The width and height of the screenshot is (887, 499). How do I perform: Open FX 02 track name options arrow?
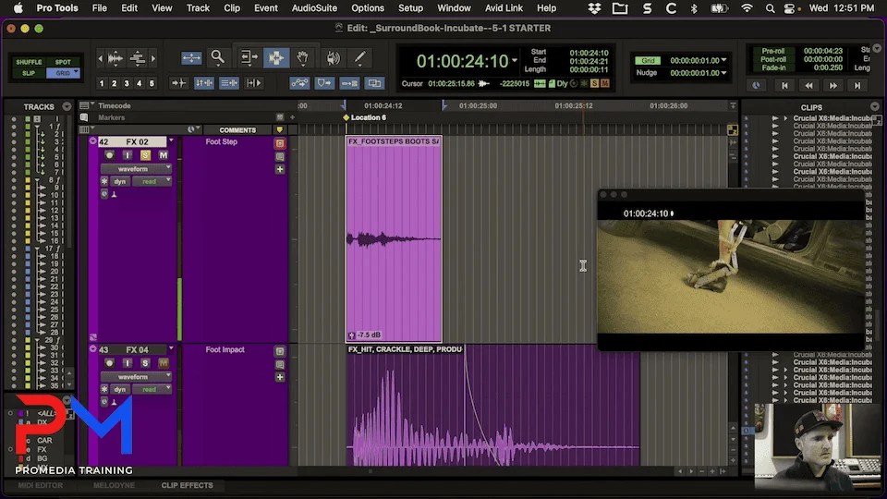[171, 140]
